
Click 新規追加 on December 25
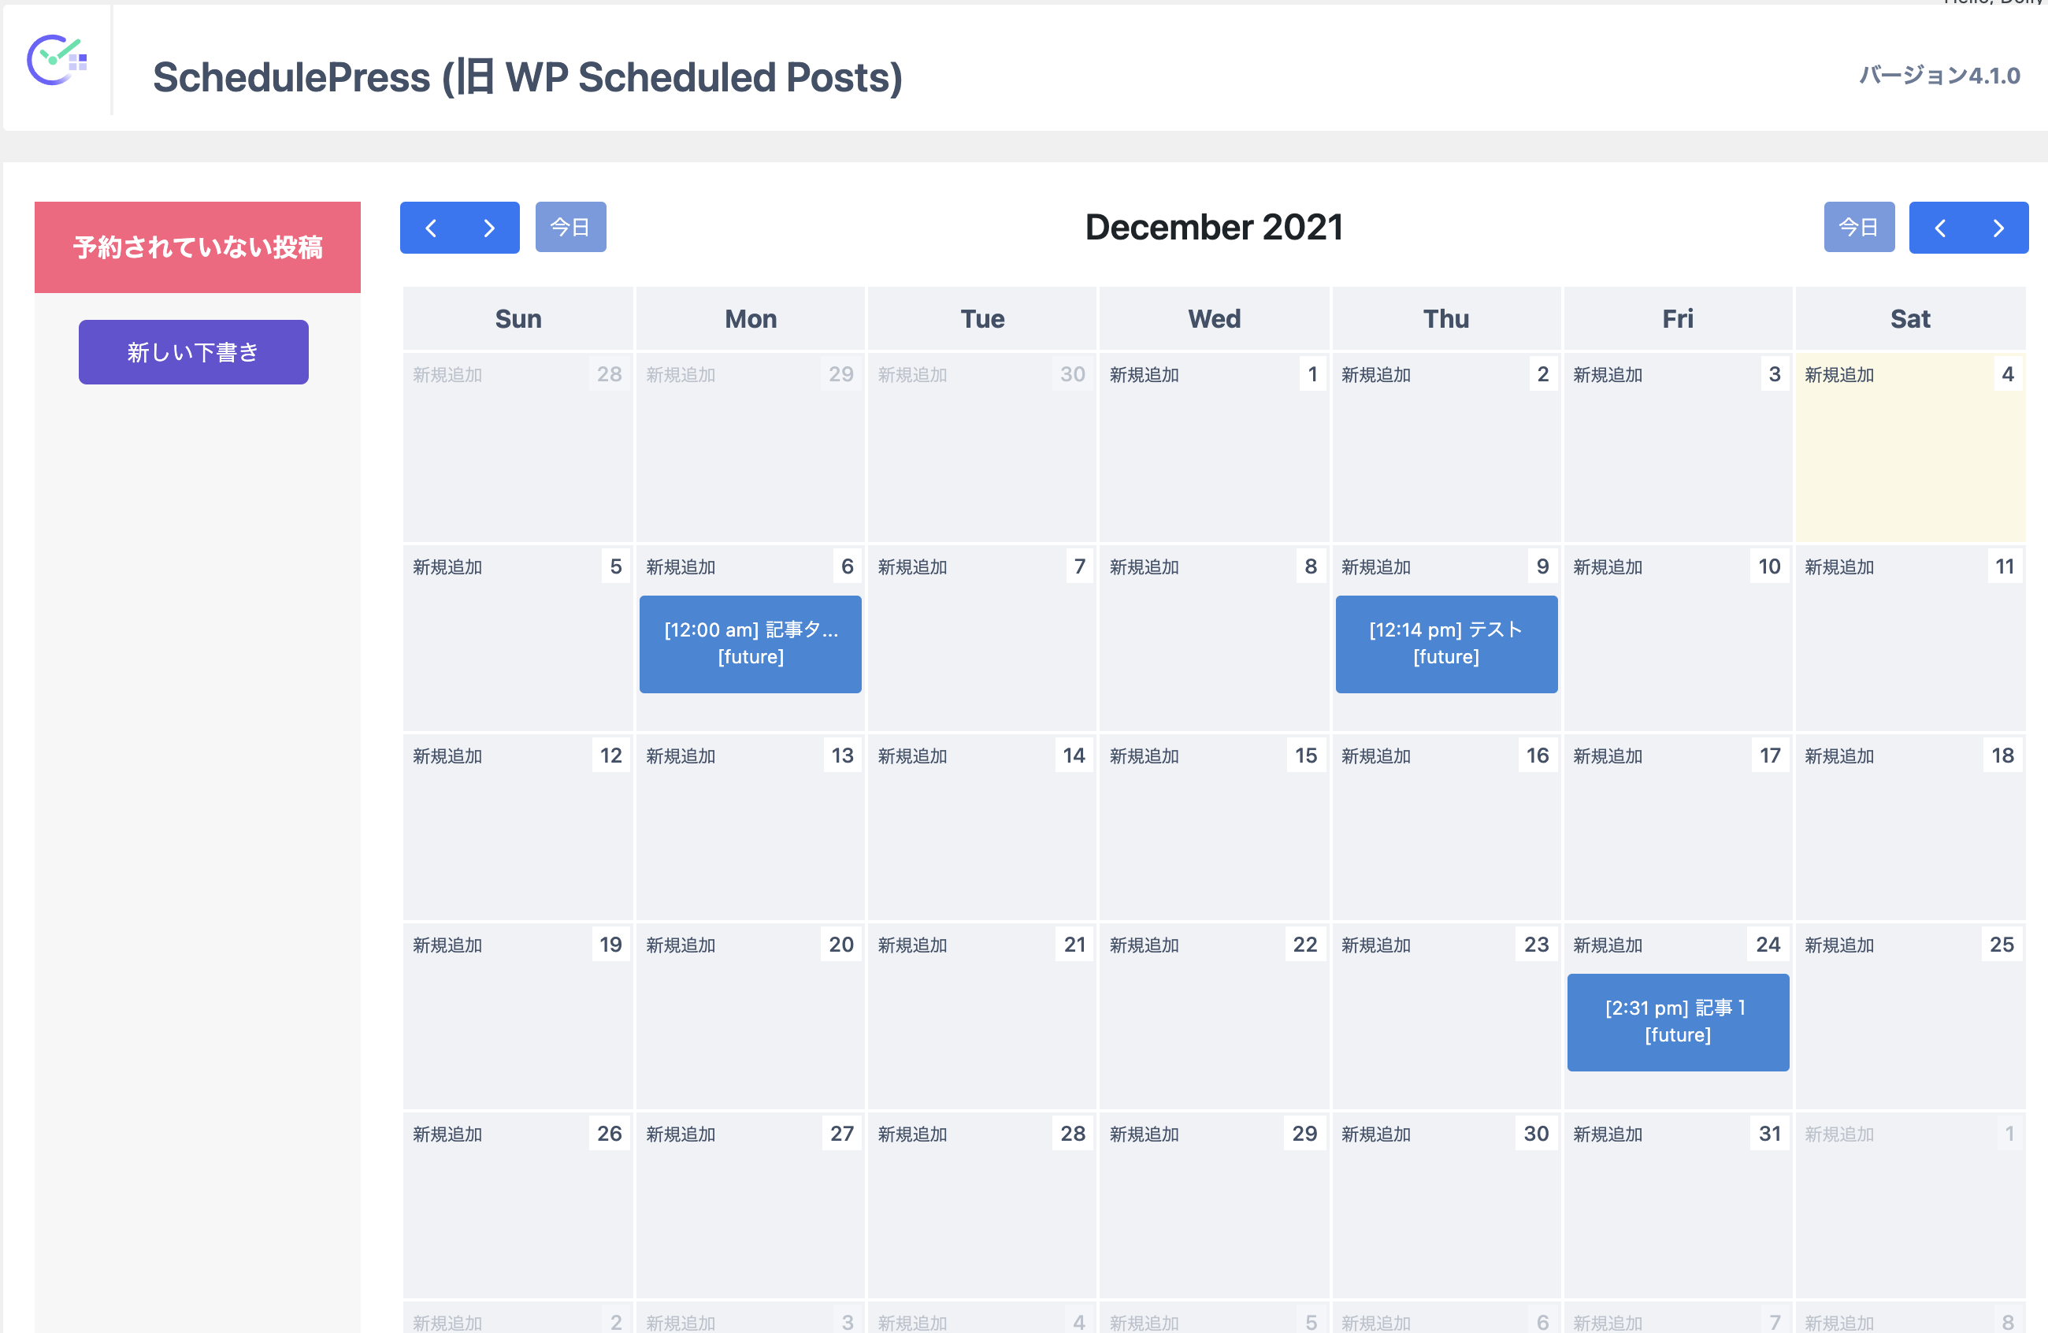[1839, 945]
